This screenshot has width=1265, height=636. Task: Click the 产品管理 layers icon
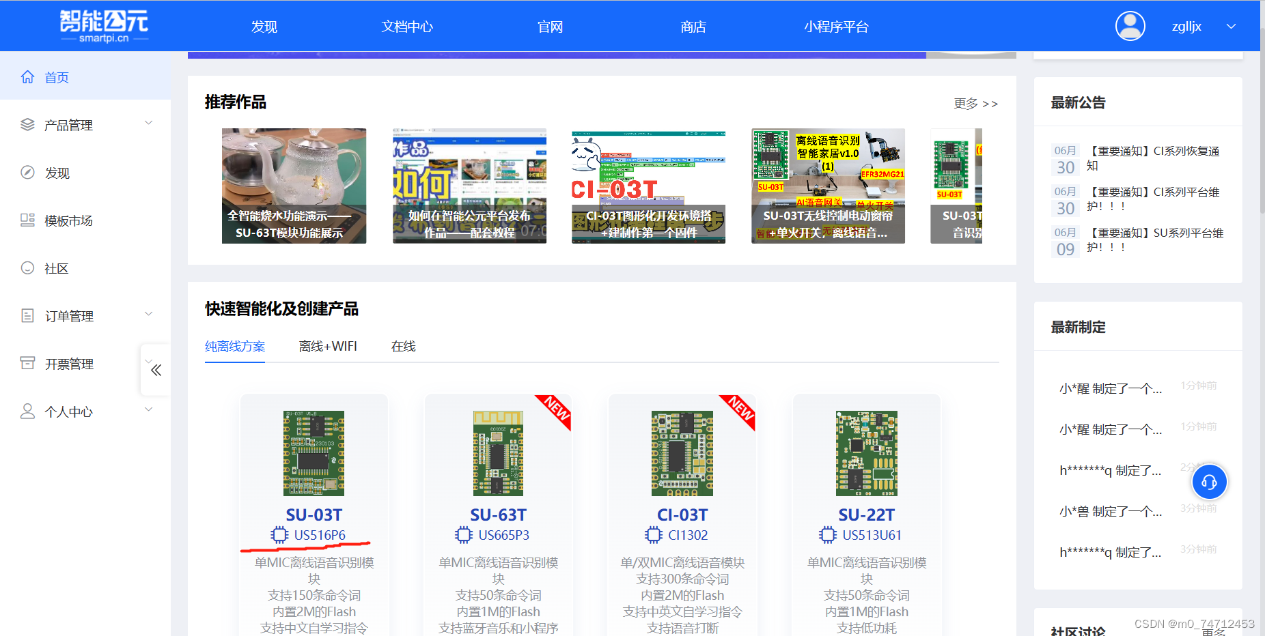(x=27, y=125)
